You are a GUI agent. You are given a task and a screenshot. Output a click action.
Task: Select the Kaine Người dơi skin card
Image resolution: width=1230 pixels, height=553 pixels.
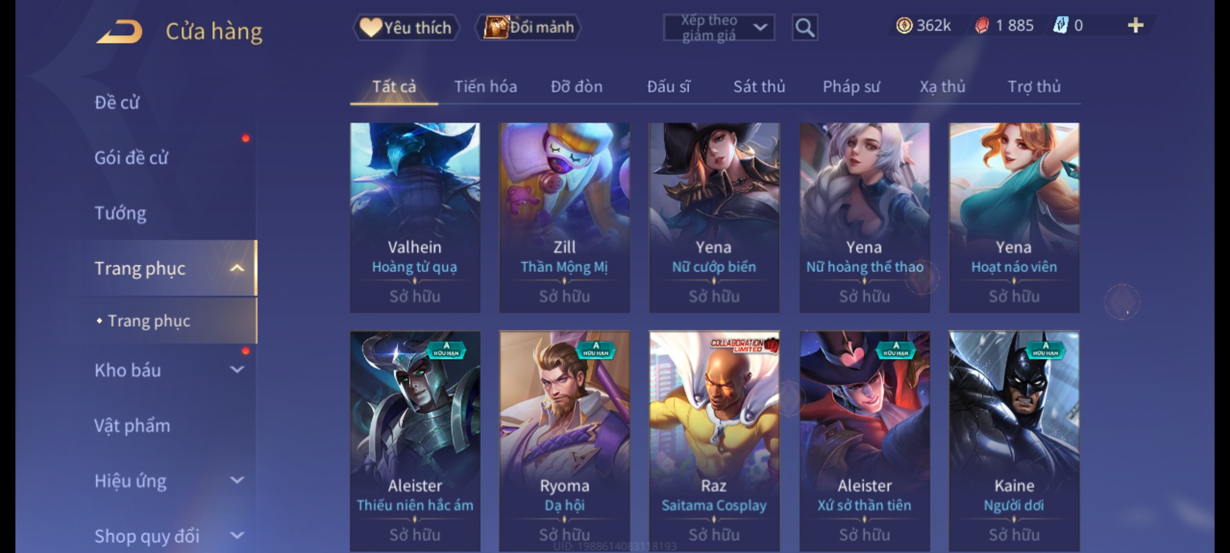point(1014,441)
